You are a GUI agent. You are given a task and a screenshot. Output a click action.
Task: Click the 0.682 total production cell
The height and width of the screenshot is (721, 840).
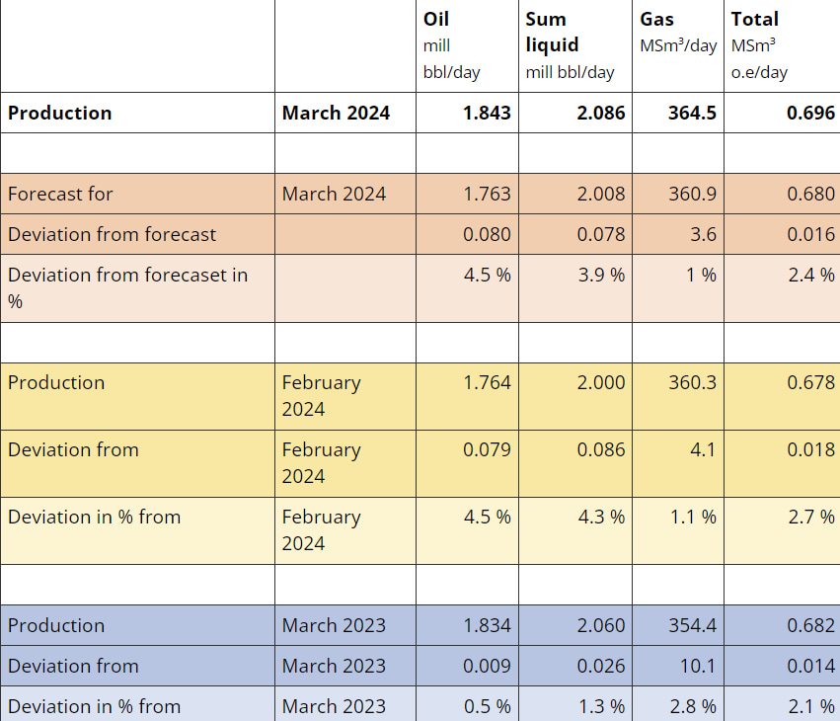pos(810,625)
